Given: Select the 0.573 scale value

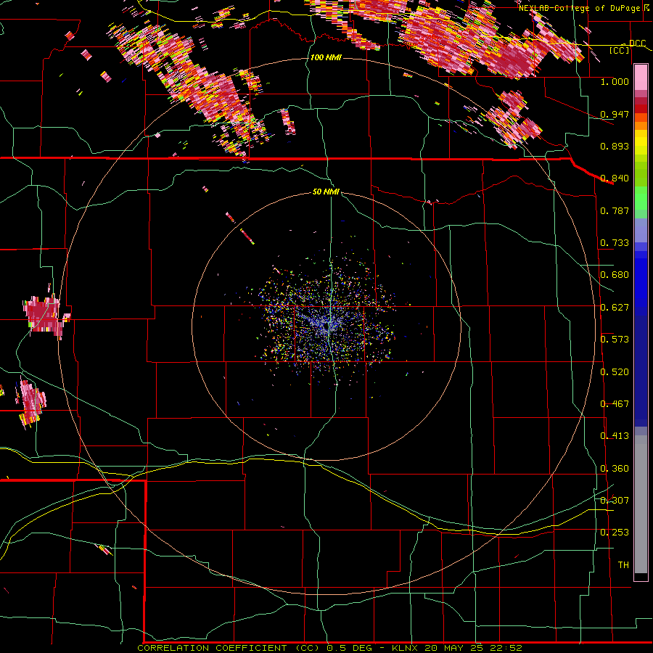Looking at the screenshot, I should pyautogui.click(x=615, y=340).
